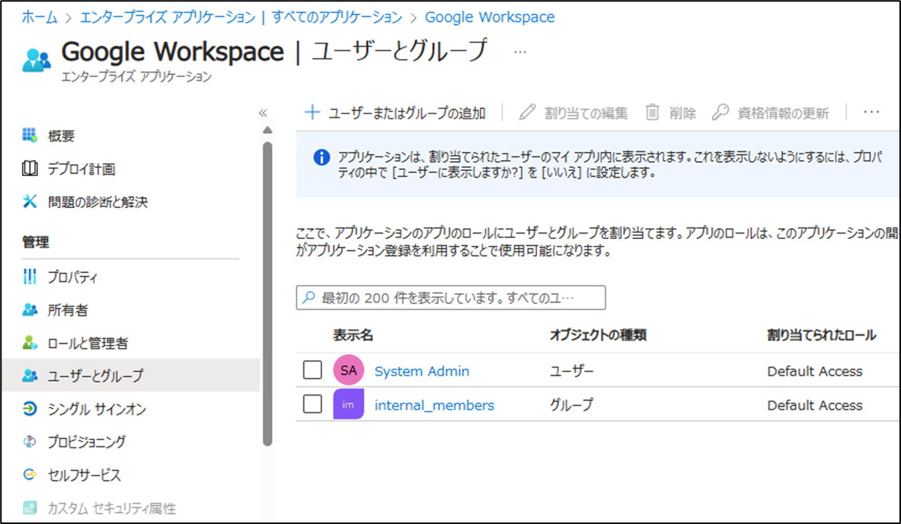The image size is (901, 524).
Task: Click the ユーザー object type cell
Action: tap(572, 371)
